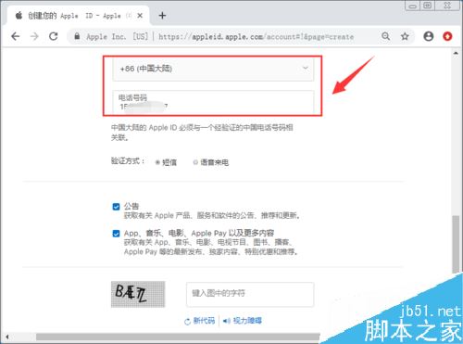Click the horizontal scrollbar thumb
Viewport: 463px width, 344px height.
178,337
